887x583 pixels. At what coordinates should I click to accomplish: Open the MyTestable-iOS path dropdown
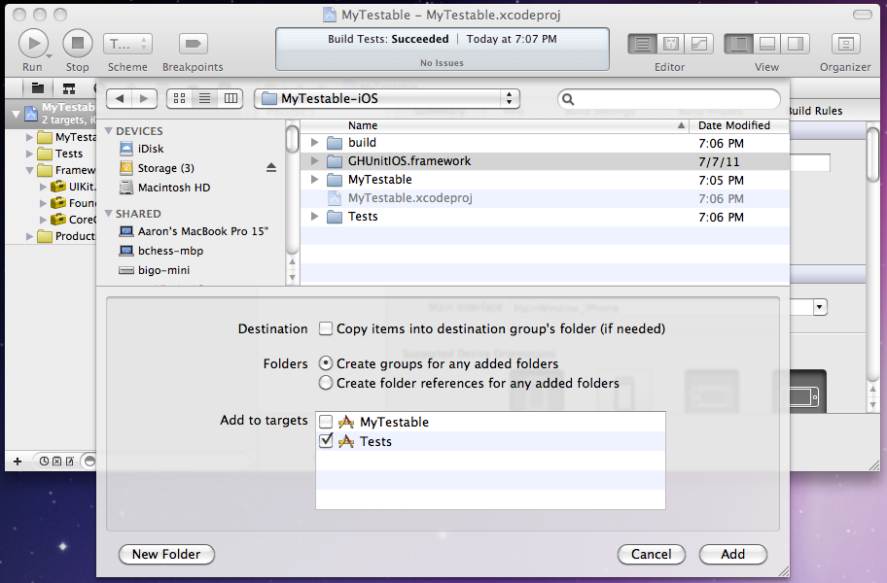tap(387, 98)
